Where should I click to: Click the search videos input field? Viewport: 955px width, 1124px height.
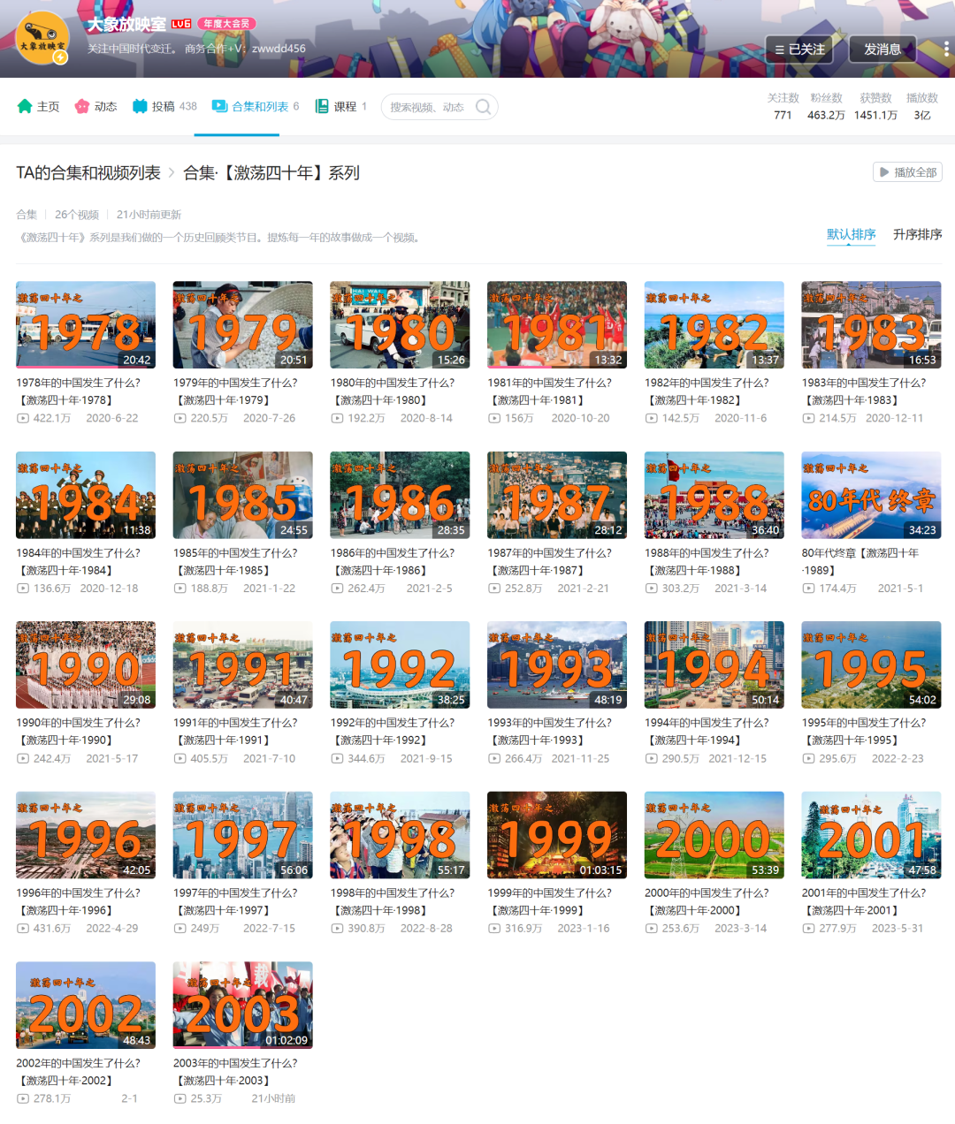point(428,107)
